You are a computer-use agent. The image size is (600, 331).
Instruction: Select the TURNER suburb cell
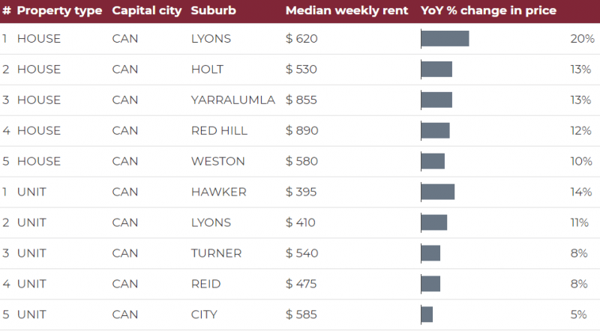tap(216, 253)
